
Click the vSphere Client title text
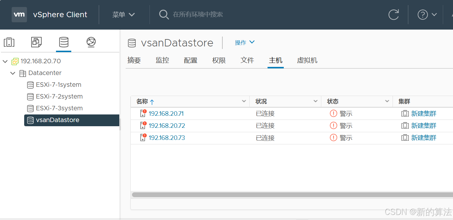coord(60,15)
